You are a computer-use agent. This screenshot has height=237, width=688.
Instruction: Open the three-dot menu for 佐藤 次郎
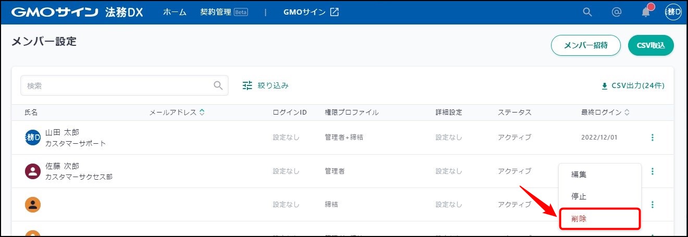tap(653, 171)
